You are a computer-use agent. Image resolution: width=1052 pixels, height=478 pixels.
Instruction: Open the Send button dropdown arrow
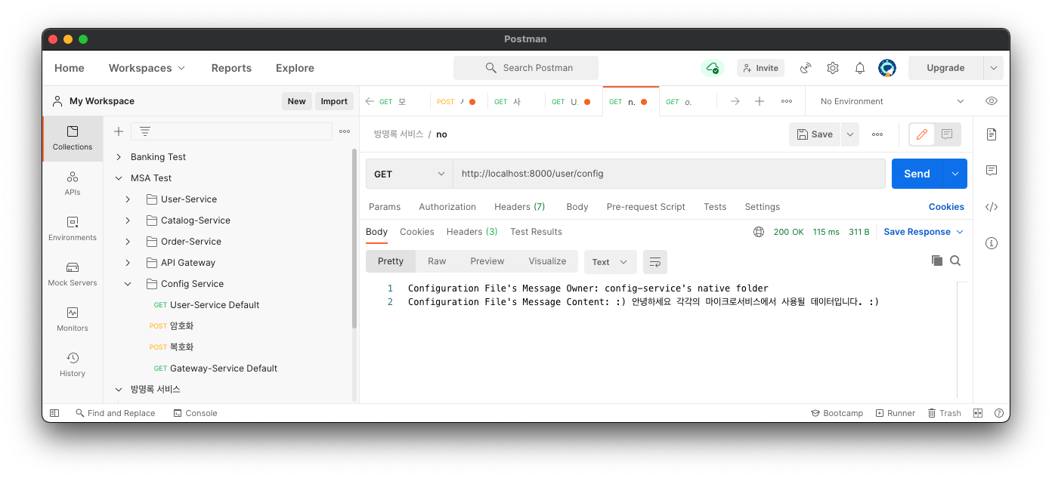955,174
